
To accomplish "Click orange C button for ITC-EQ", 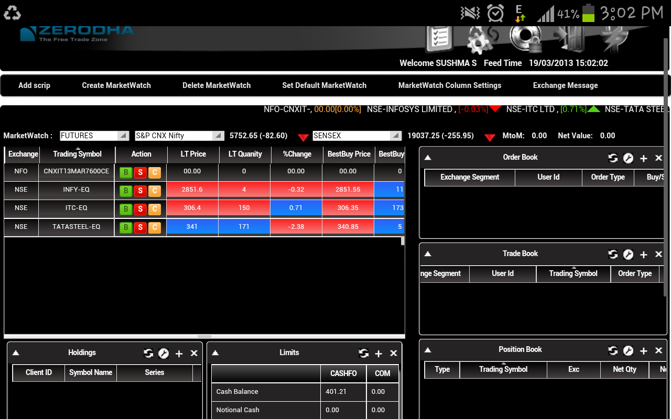I will (x=154, y=210).
